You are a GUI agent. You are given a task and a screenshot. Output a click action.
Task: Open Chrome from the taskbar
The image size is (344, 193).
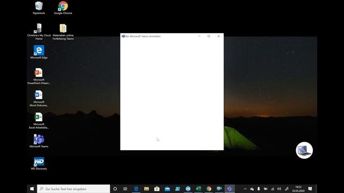point(209,189)
